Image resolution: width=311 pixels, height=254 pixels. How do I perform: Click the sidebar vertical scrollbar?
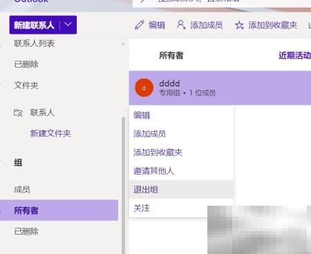point(124,186)
